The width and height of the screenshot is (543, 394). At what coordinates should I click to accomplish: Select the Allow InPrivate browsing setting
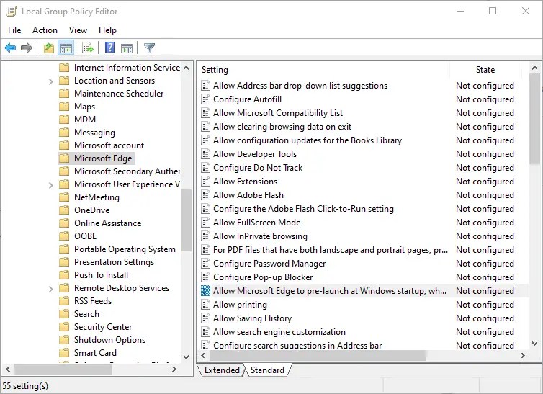click(260, 236)
